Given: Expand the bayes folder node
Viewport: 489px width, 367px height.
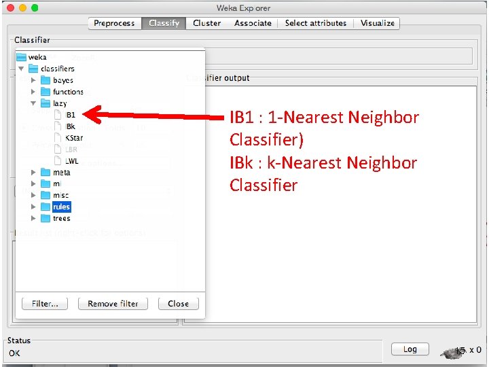Looking at the screenshot, I should (33, 80).
